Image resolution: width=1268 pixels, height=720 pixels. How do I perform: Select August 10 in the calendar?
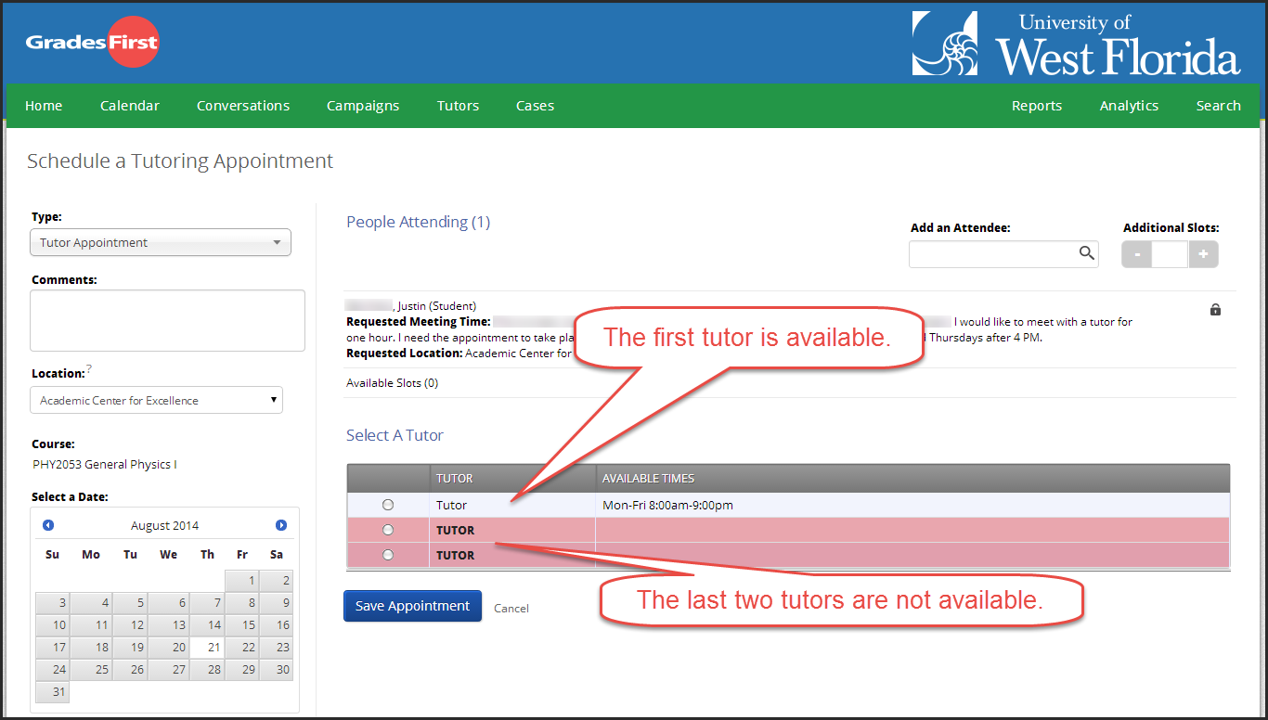pyautogui.click(x=52, y=625)
